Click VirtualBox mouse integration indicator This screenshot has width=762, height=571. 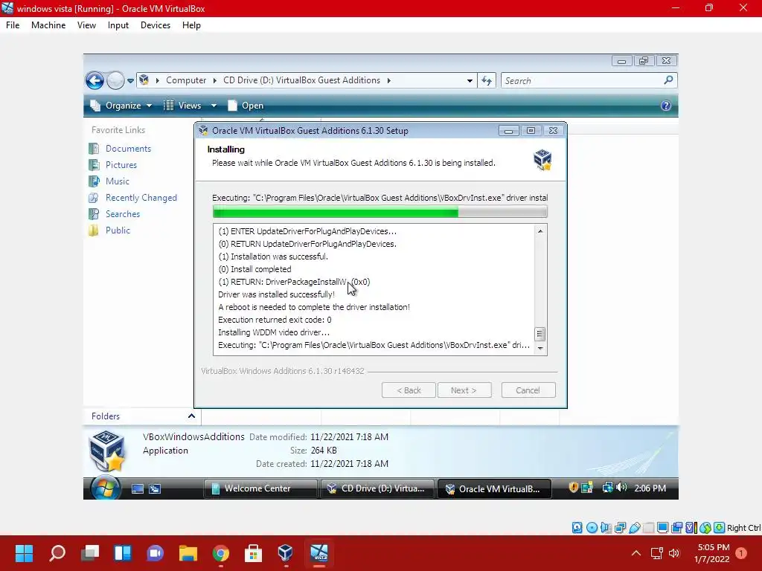click(x=705, y=528)
